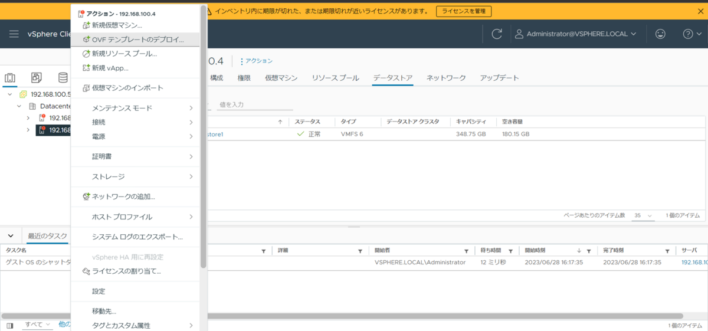The height and width of the screenshot is (331, 708).
Task: Collapse the 192.168.100.5 vCenter tree node
Action: click(10, 94)
